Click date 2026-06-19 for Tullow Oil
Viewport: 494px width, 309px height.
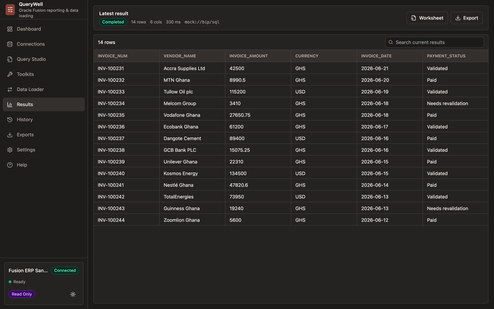click(x=390, y=92)
